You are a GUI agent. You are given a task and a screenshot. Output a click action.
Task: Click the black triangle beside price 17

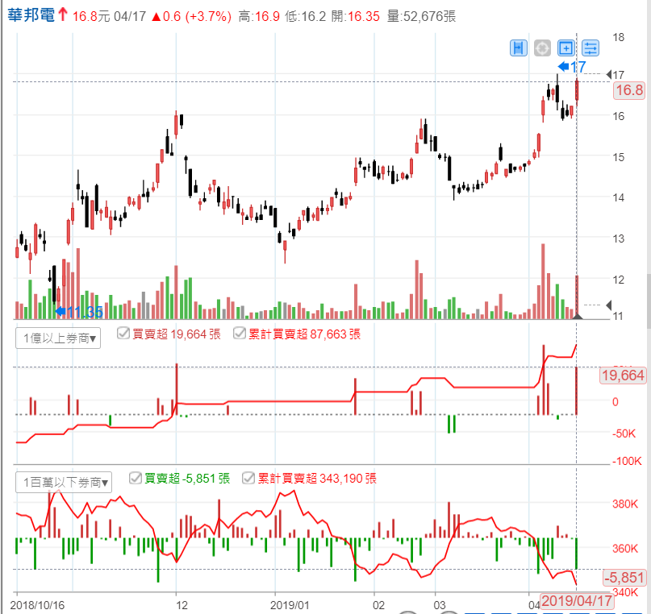[x=609, y=75]
